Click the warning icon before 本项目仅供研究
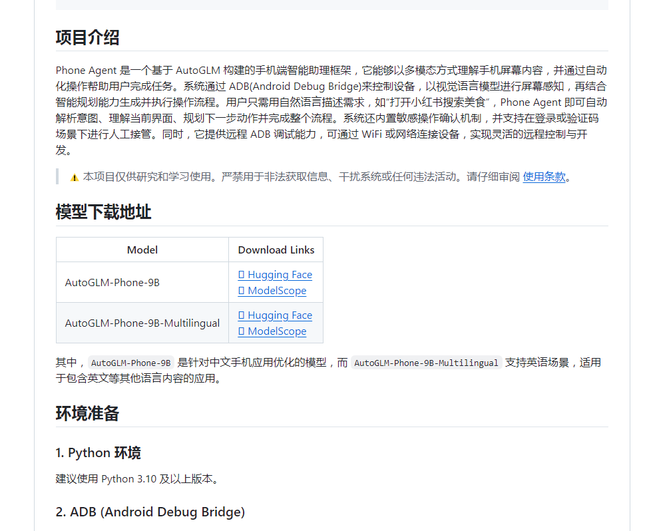645x531 pixels. (75, 177)
